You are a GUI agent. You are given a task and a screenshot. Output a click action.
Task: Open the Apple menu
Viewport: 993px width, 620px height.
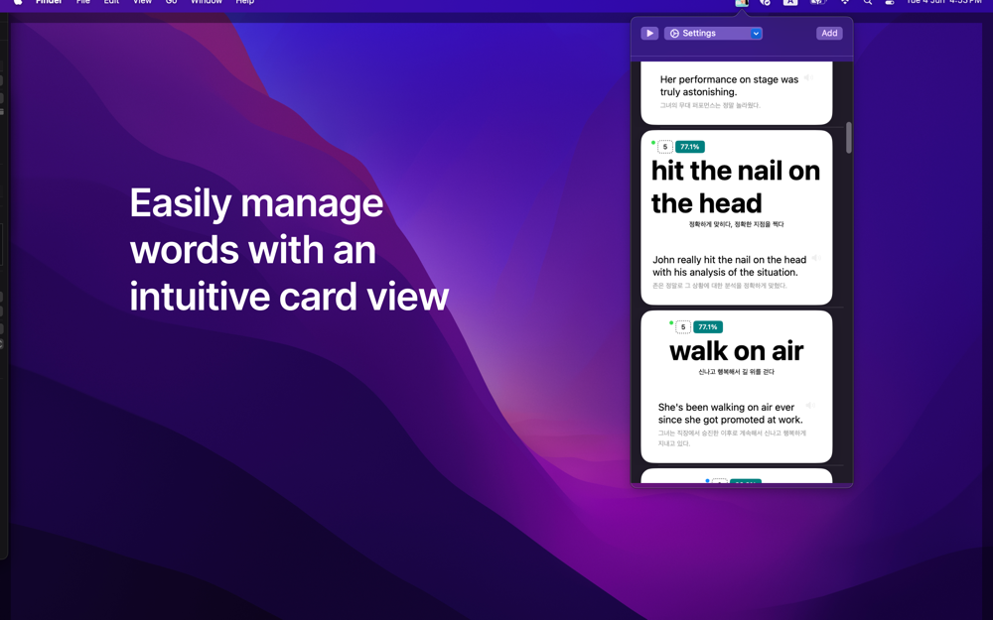(x=18, y=3)
